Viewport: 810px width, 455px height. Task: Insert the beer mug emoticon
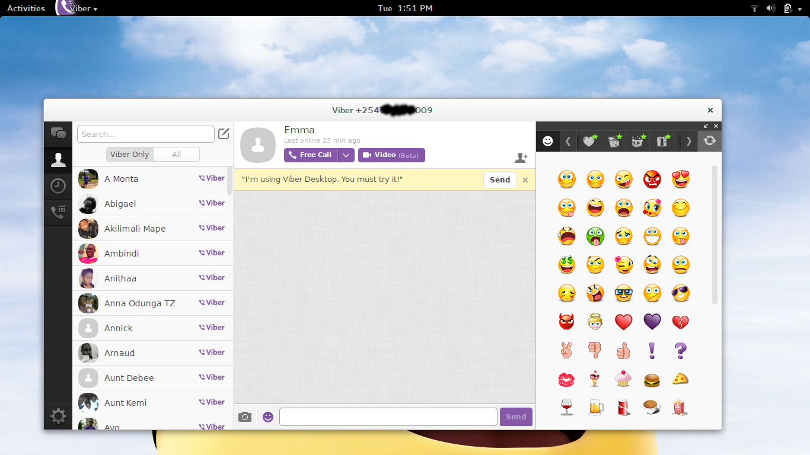tap(595, 408)
